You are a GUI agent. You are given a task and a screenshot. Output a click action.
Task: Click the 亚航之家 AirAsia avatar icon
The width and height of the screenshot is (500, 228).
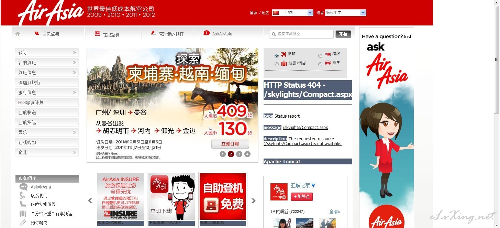coord(279,192)
